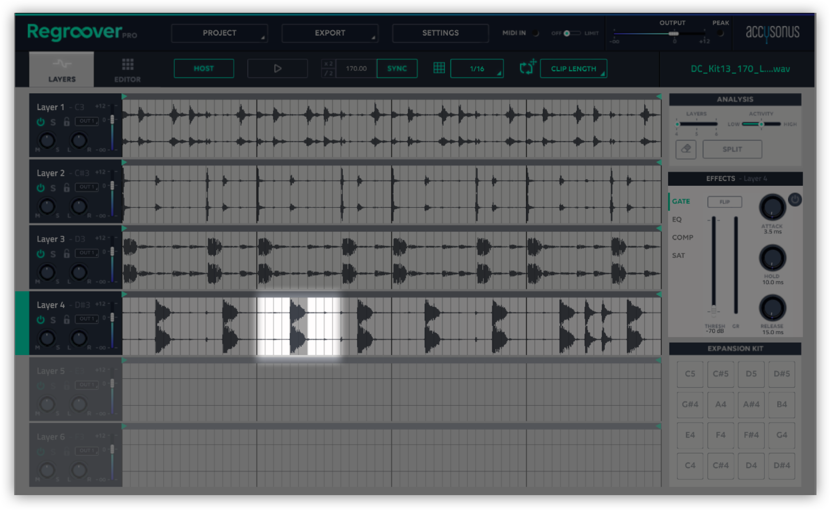
Task: Lock Layer 1 with the padlock icon
Action: click(x=66, y=121)
